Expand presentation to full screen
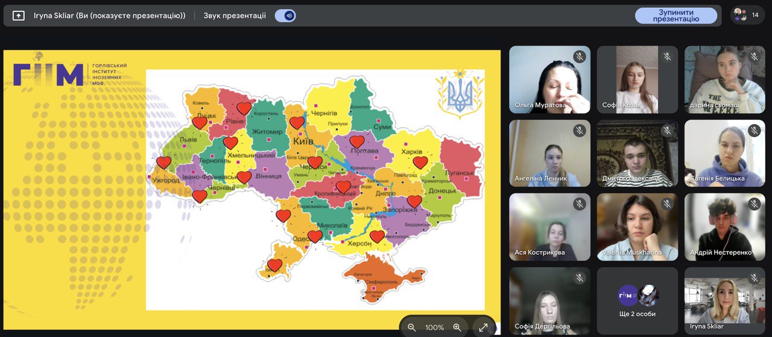772x337 pixels. 483,327
